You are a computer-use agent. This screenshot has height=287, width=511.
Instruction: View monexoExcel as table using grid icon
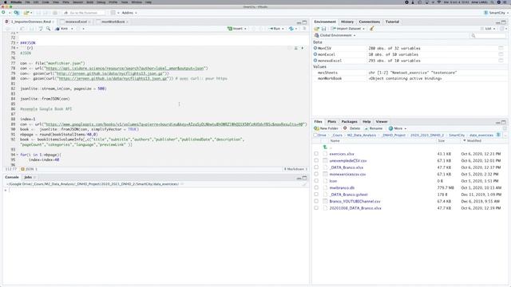click(501, 61)
